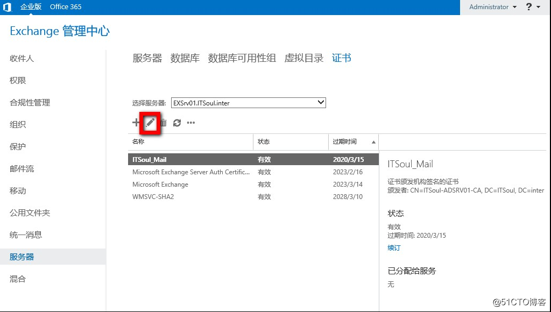The width and height of the screenshot is (551, 312).
Task: Open the 虚拟目录 tab
Action: (304, 58)
